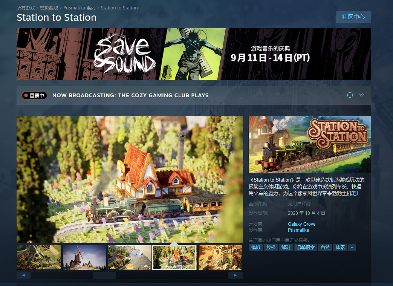Screen dimensions: 393x286
Task: Select the windmill screenshot thumbnail
Action: [x=84, y=257]
